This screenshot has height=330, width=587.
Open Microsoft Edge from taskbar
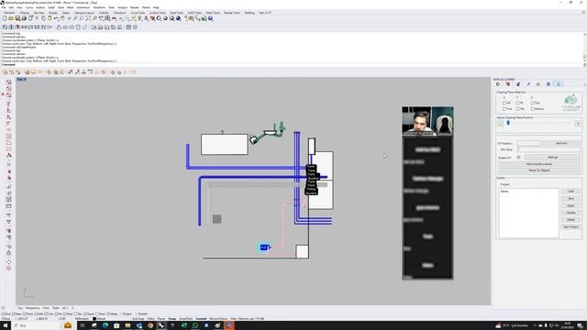[105, 325]
